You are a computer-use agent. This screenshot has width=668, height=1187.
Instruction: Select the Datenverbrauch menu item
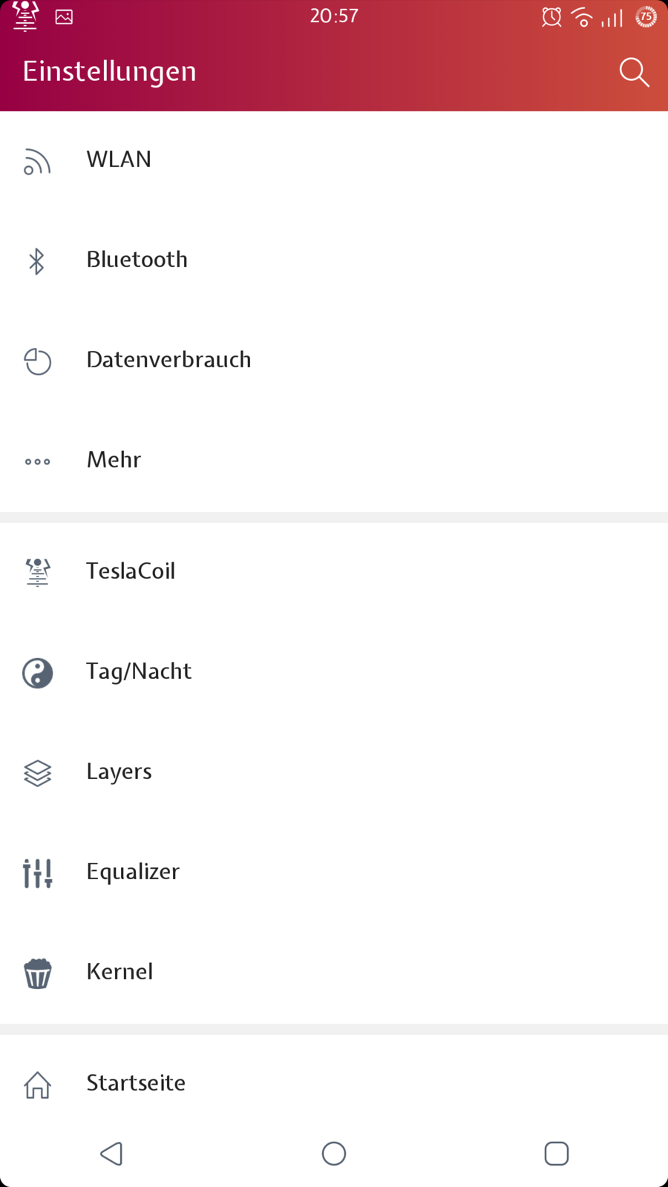coord(168,360)
